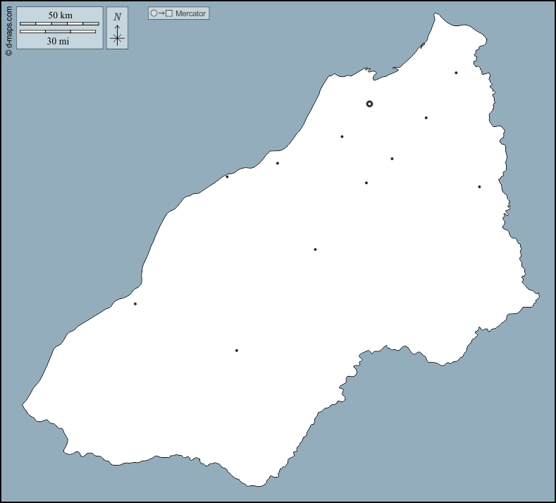Viewport: 556px width, 503px height.
Task: Select the city dot in the map's center
Action: (315, 249)
